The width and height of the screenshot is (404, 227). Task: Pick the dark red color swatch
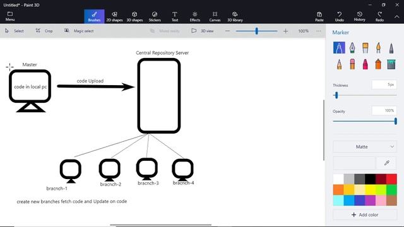[x=381, y=179]
